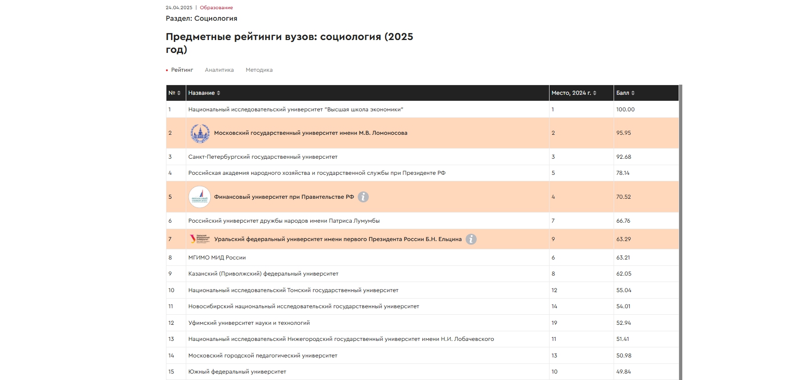Select Московский городской педагогический университет name

click(x=263, y=356)
